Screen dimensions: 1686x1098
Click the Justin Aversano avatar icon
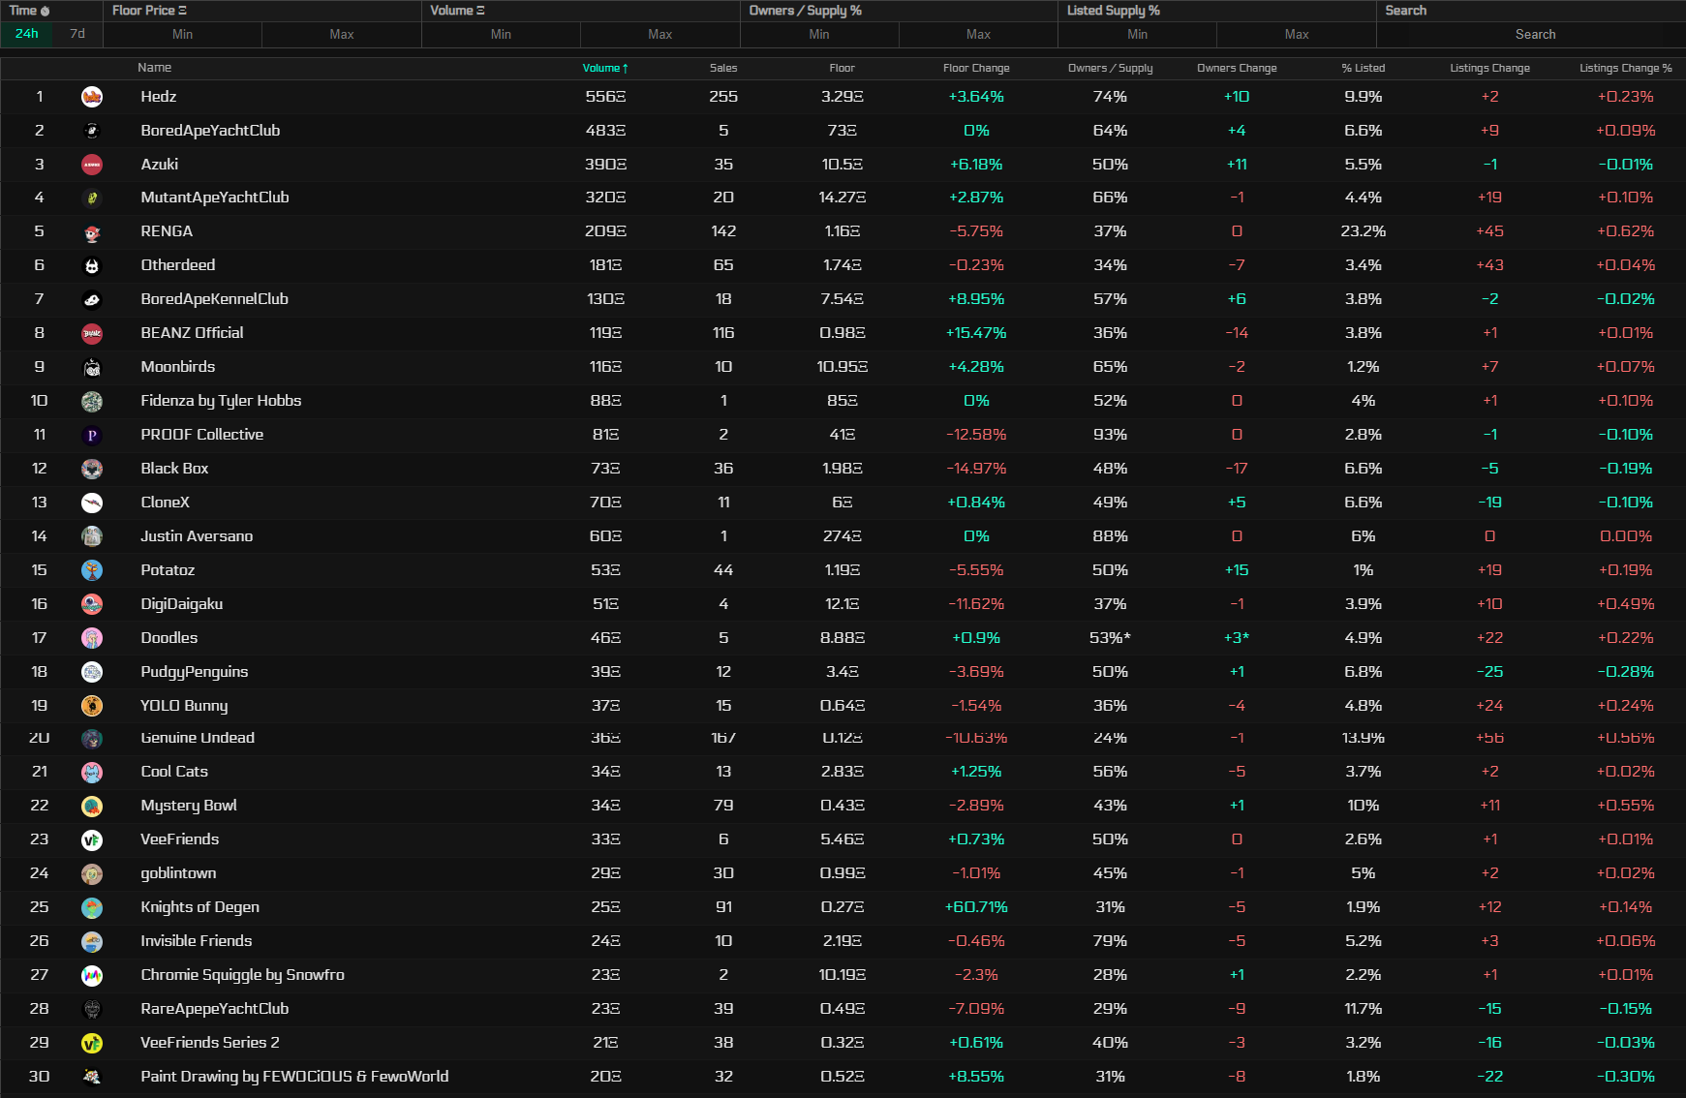point(92,536)
